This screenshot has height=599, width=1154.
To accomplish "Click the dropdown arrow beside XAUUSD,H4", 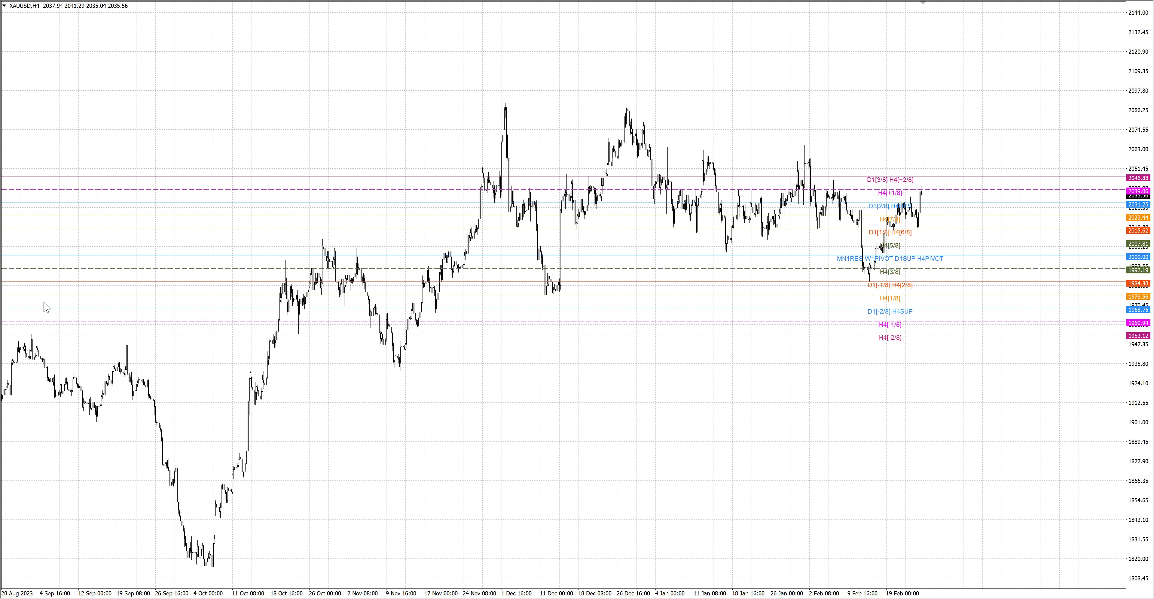I will (x=5, y=6).
